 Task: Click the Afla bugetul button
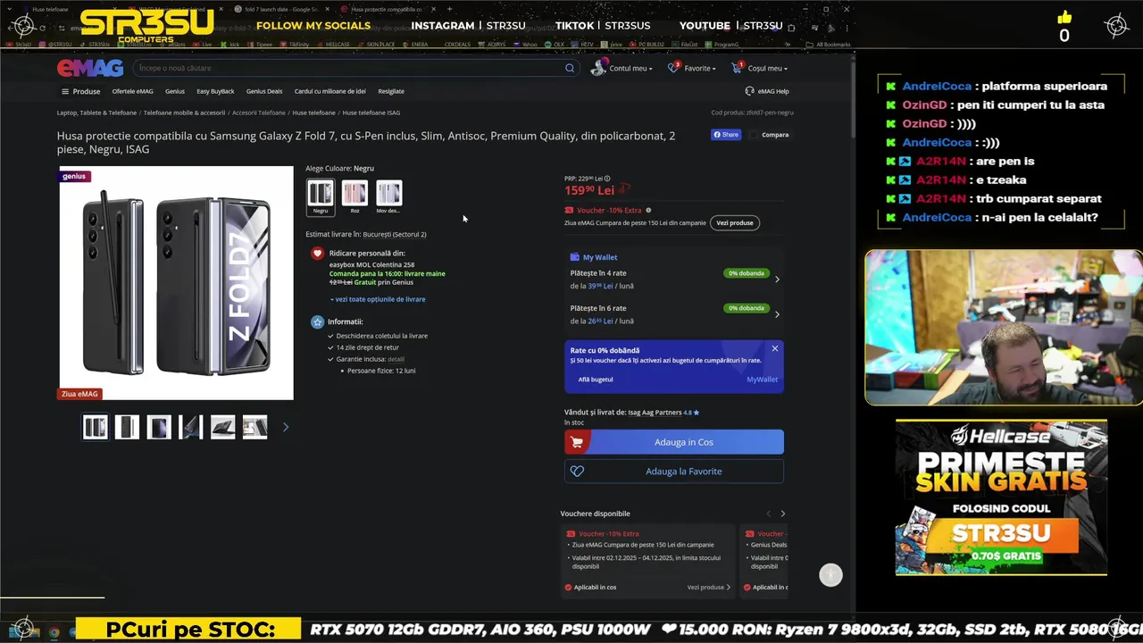coord(596,380)
